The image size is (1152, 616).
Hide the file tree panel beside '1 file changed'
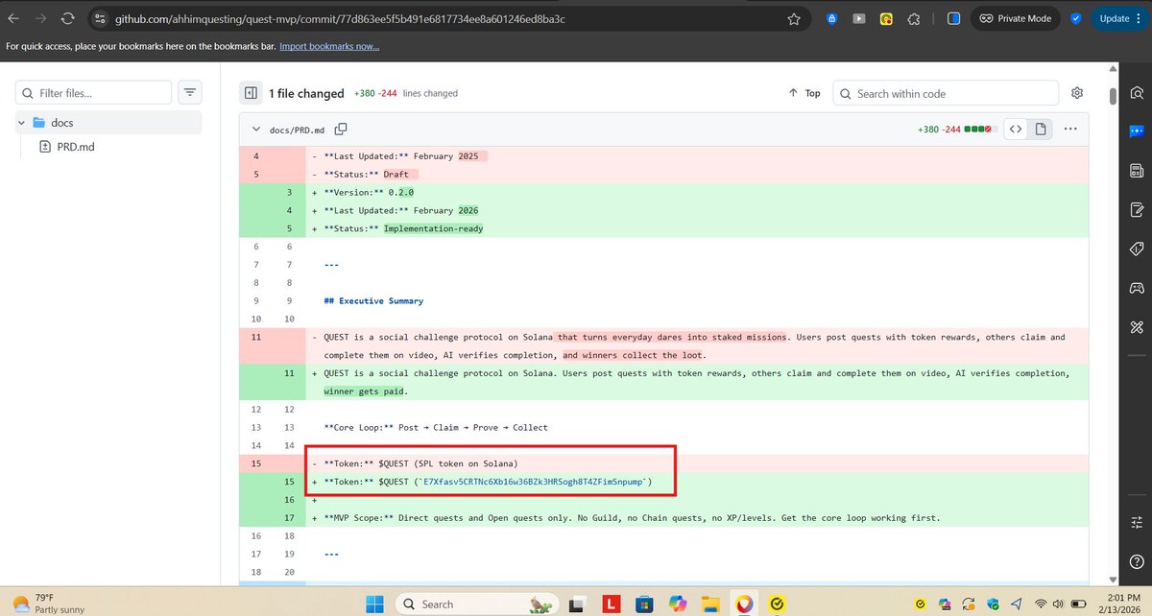250,93
